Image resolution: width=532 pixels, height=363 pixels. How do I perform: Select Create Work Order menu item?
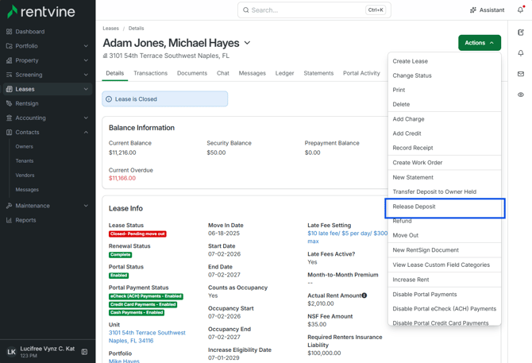click(445, 163)
